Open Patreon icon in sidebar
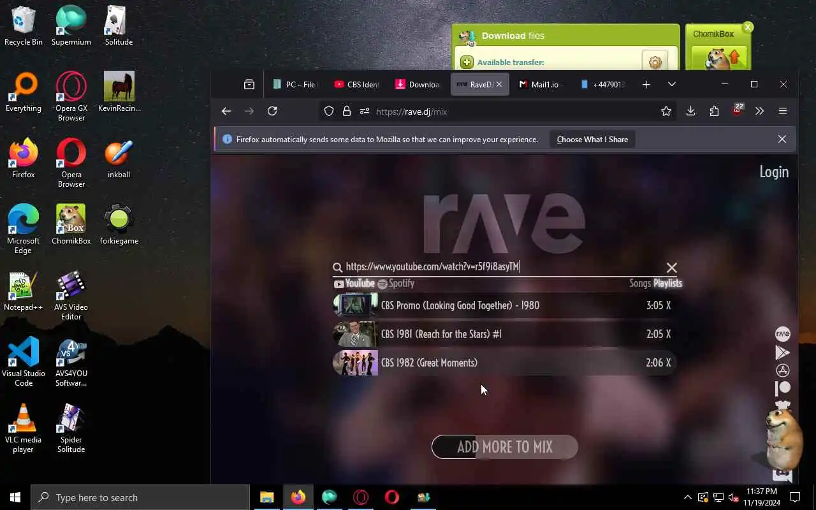The image size is (816, 510). 782,388
